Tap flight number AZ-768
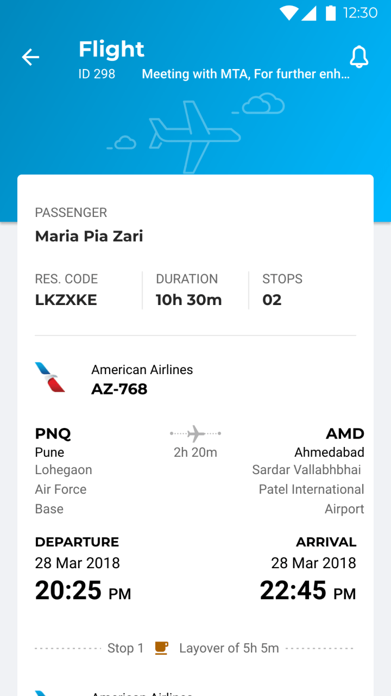 (x=119, y=389)
